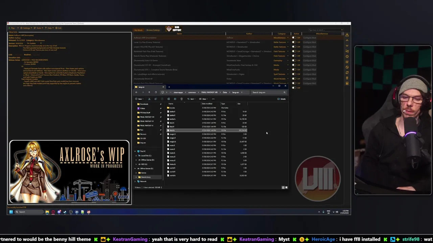Click the Mod Support logo banner
The image size is (433, 243).
173,29
